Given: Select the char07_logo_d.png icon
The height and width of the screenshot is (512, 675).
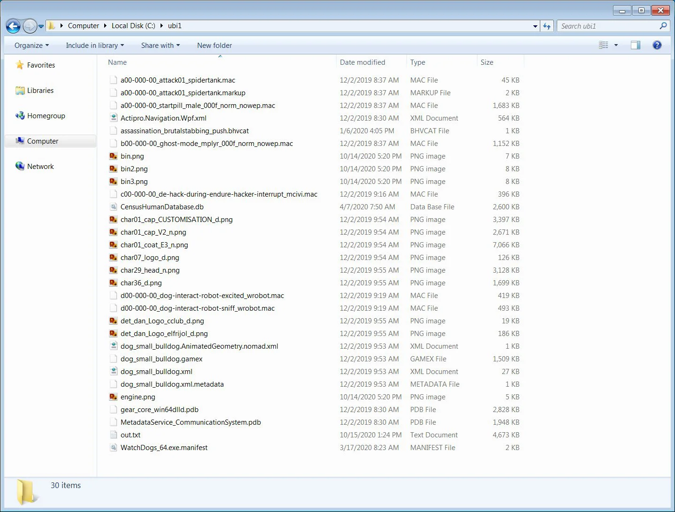Looking at the screenshot, I should [113, 258].
